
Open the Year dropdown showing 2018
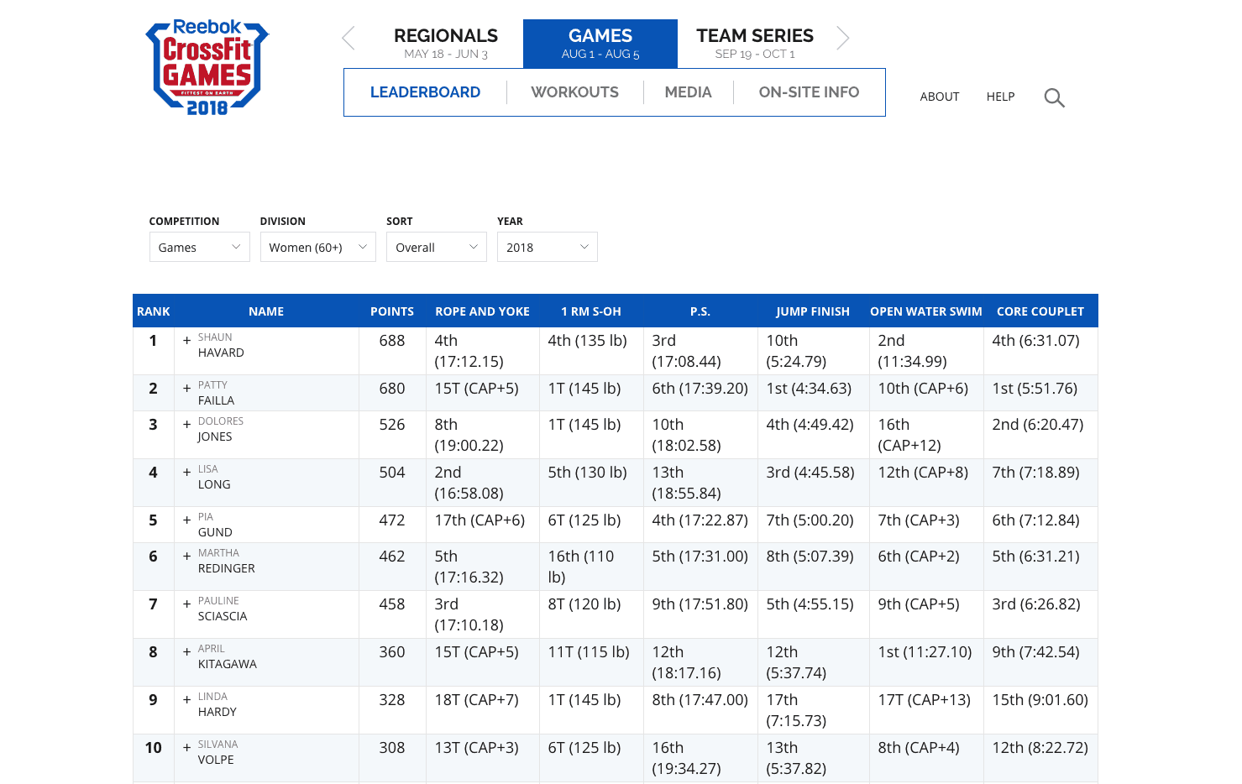tap(547, 247)
